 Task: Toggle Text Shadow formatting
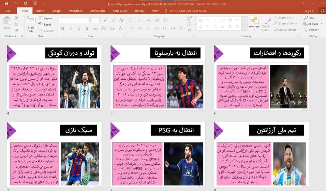87,28
